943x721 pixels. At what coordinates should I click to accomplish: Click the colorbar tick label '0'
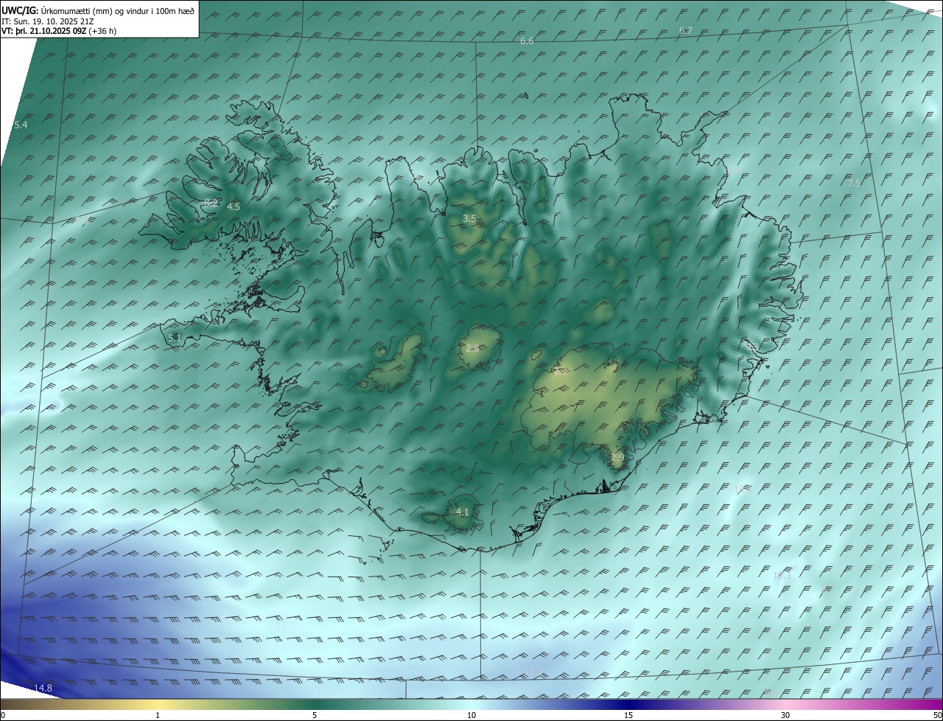coord(2,715)
